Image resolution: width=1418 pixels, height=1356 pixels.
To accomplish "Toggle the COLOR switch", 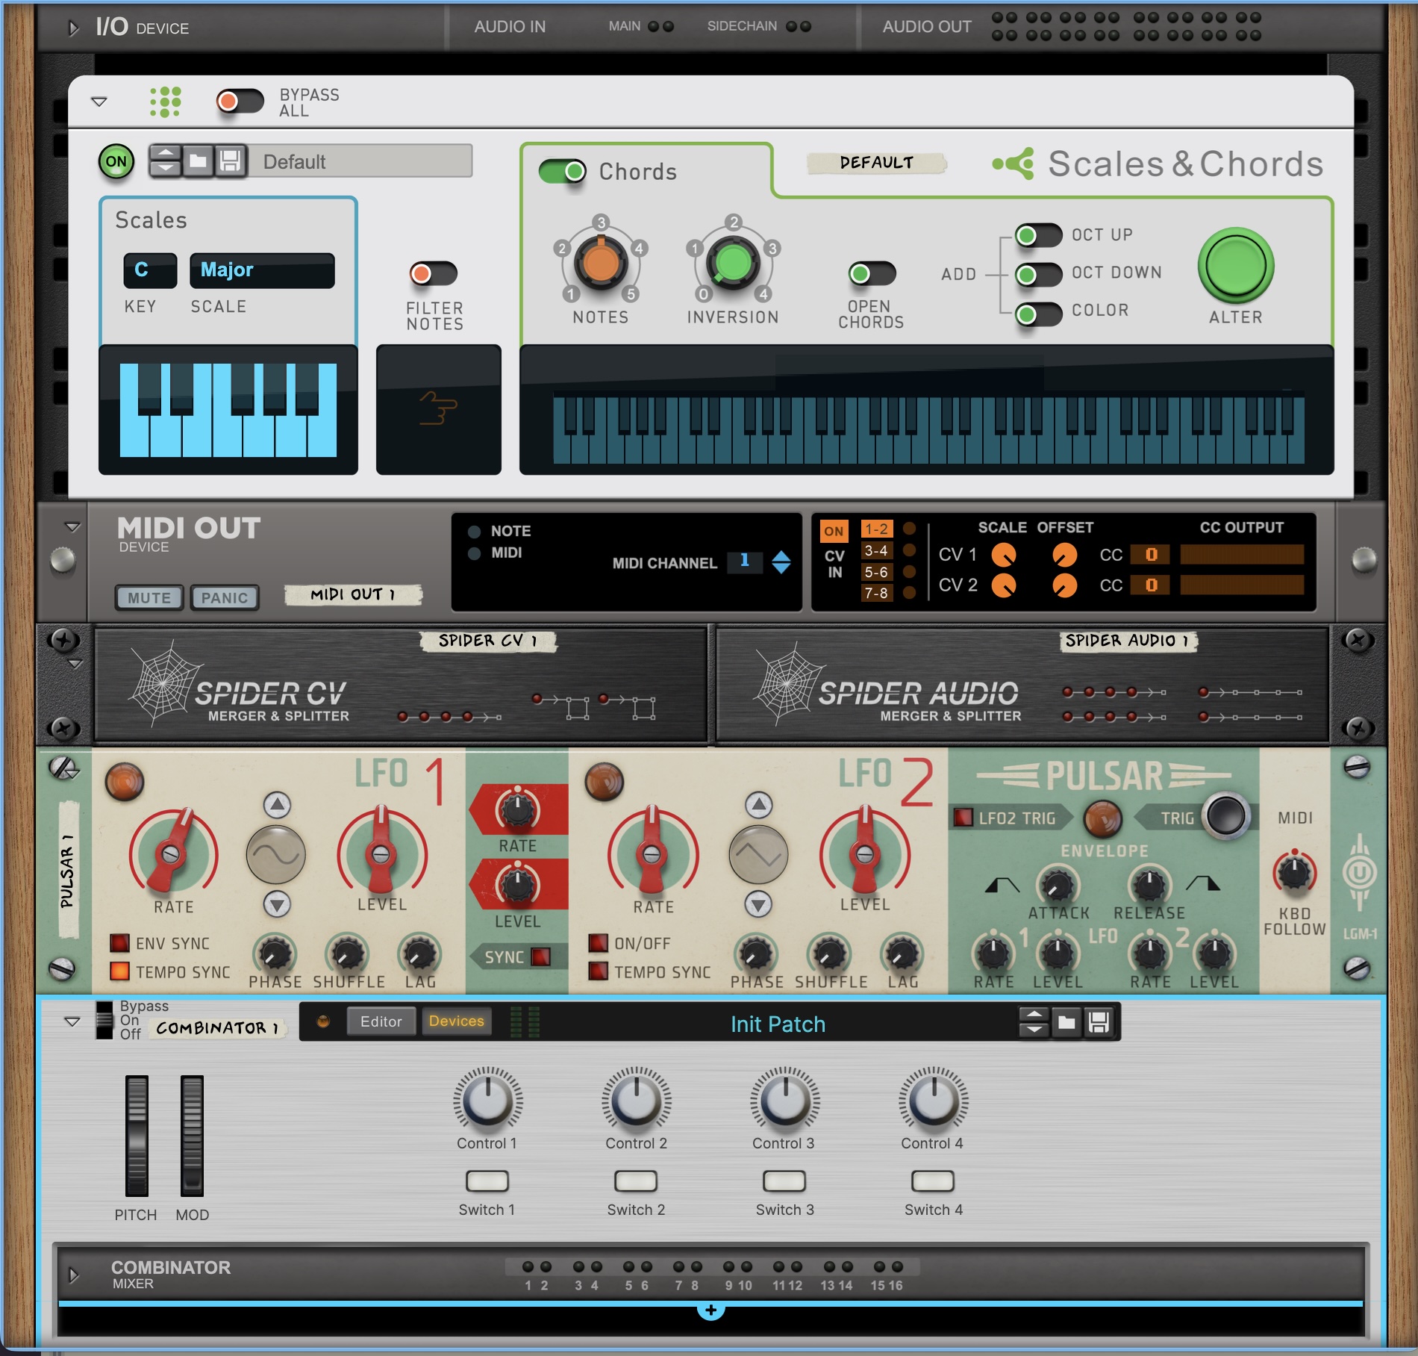I will tap(1038, 314).
